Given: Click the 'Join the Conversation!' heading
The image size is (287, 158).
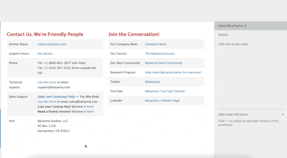Looking at the screenshot, I should (x=133, y=34).
